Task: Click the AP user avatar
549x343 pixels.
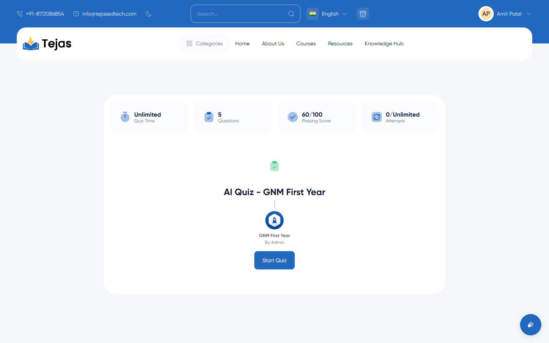Action: tap(486, 14)
